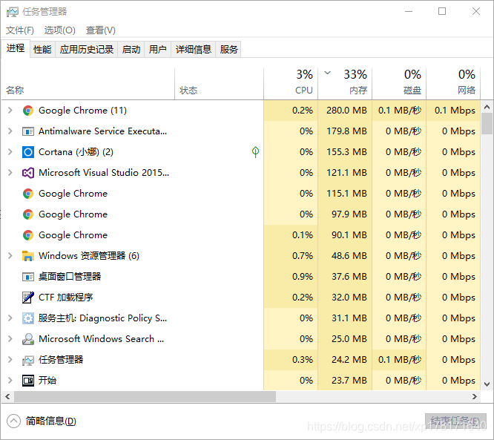Screen dimensions: 494x440
Task: Select the 0.9% CPU cell
Action: 291,277
